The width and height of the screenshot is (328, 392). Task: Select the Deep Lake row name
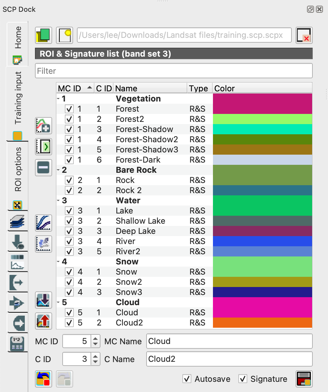pyautogui.click(x=136, y=231)
